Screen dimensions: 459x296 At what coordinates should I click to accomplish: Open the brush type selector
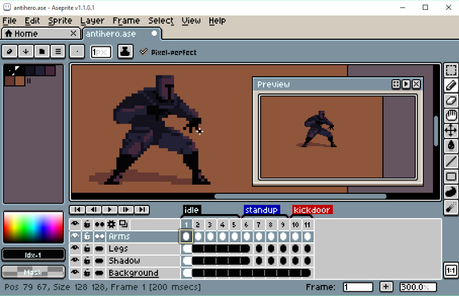point(77,52)
